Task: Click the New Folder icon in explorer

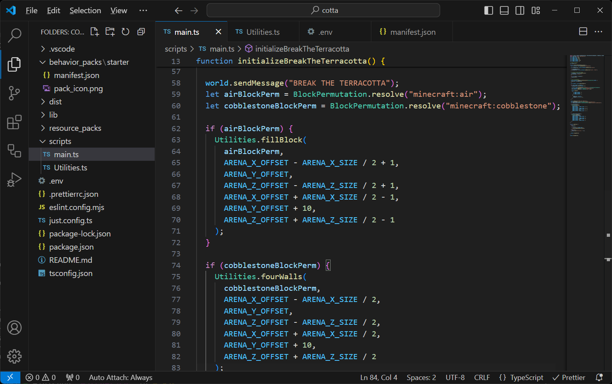Action: point(110,32)
